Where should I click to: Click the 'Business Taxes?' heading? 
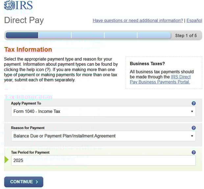tap(147, 64)
